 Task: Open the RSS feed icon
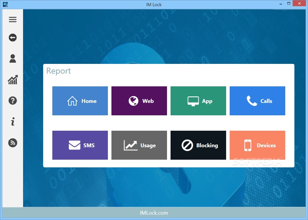click(x=13, y=143)
